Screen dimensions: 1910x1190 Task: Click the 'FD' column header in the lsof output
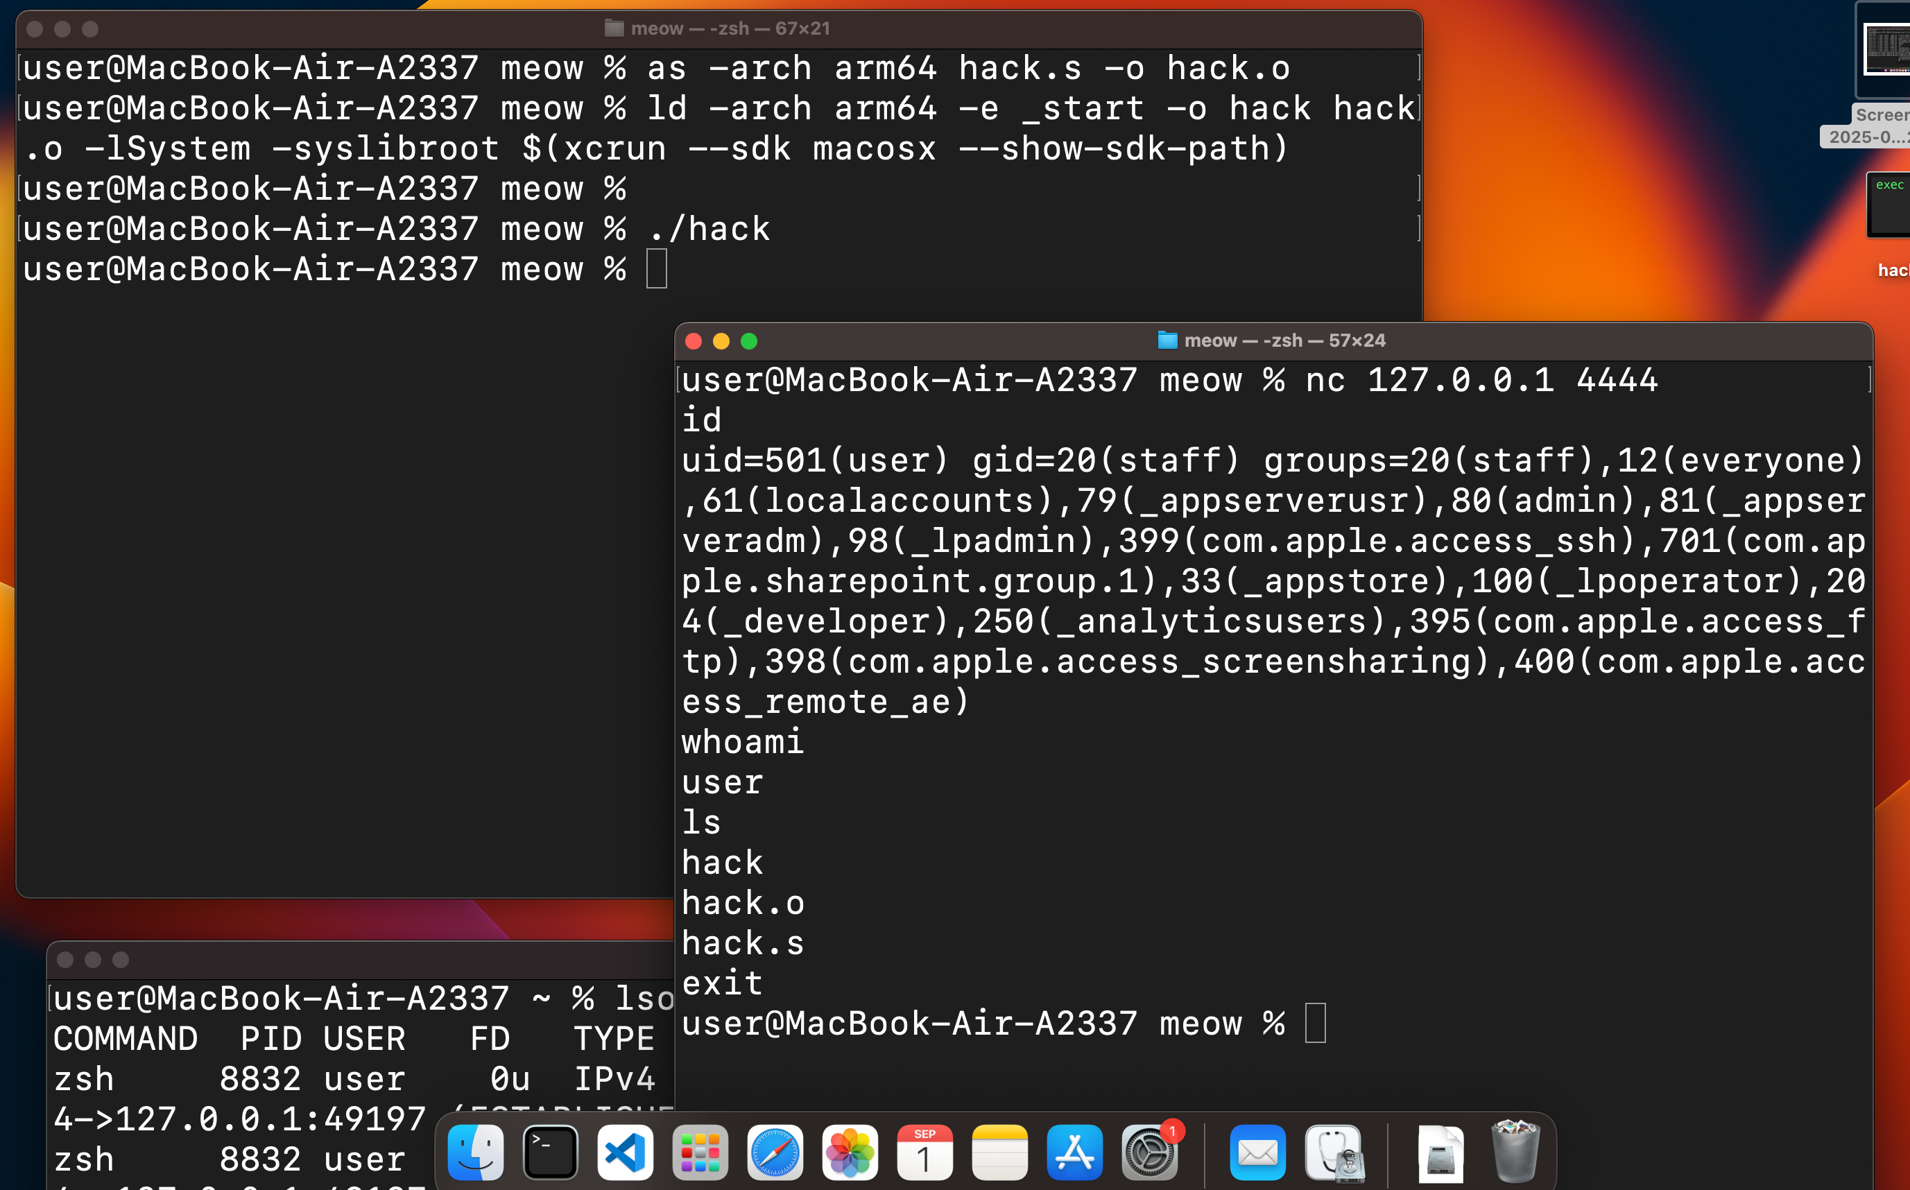[x=490, y=1039]
